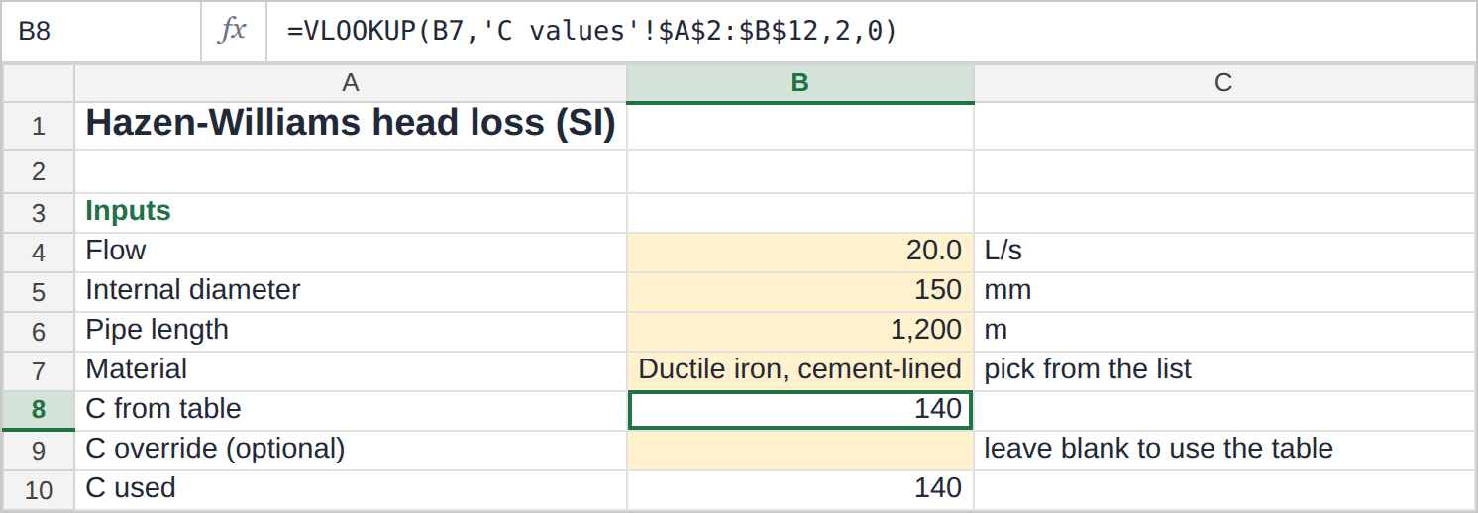
Task: Click the 'mm' unit cell
Action: [1223, 292]
